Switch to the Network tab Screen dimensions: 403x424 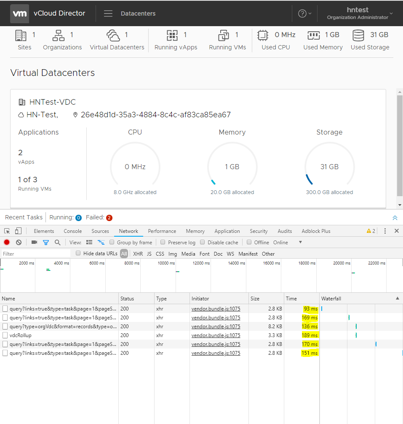tap(128, 231)
